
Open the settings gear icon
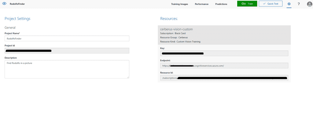point(289,4)
